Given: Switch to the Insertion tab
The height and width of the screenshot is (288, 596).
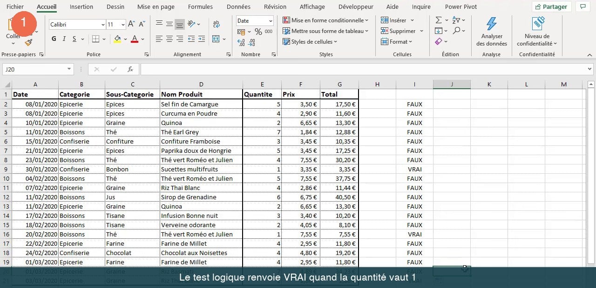Looking at the screenshot, I should 81,7.
